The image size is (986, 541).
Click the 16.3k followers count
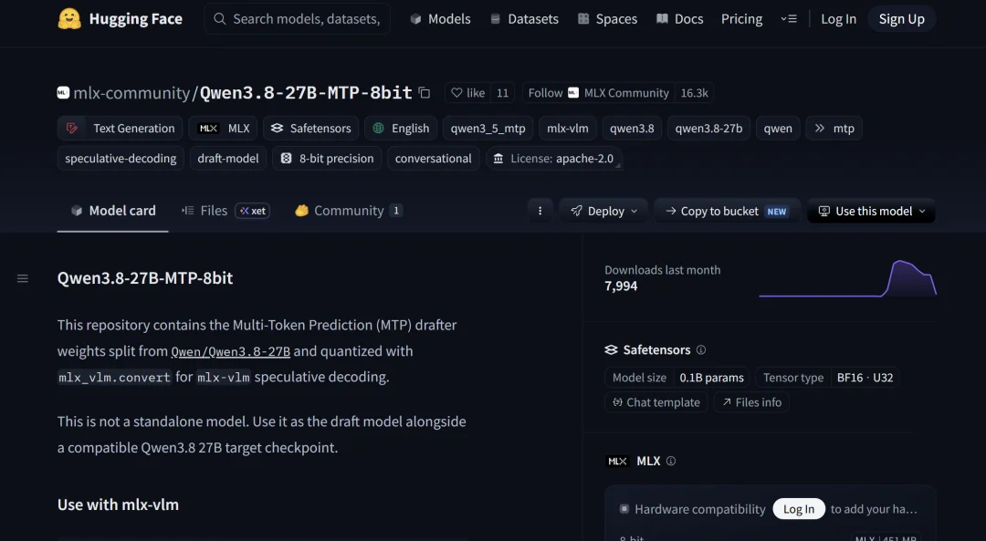tap(694, 93)
